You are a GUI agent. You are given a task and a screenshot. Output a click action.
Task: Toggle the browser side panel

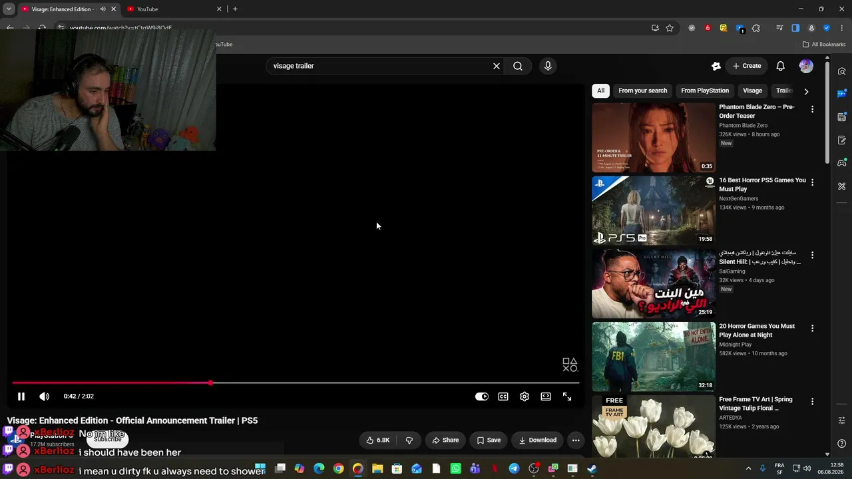pyautogui.click(x=795, y=28)
